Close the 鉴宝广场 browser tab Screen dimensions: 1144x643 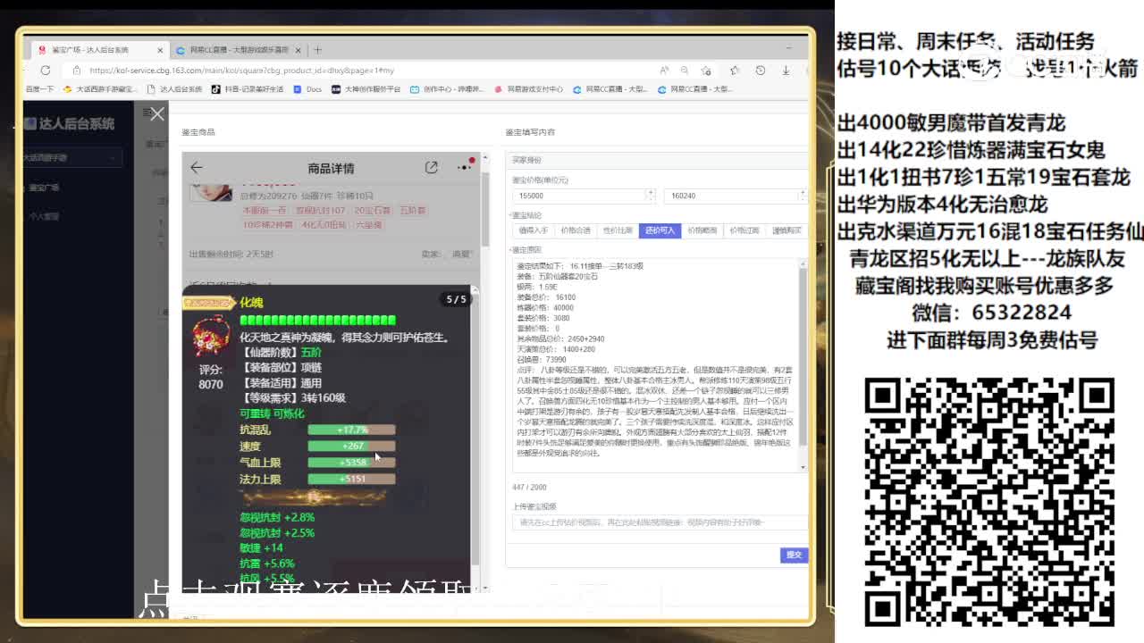[x=160, y=50]
